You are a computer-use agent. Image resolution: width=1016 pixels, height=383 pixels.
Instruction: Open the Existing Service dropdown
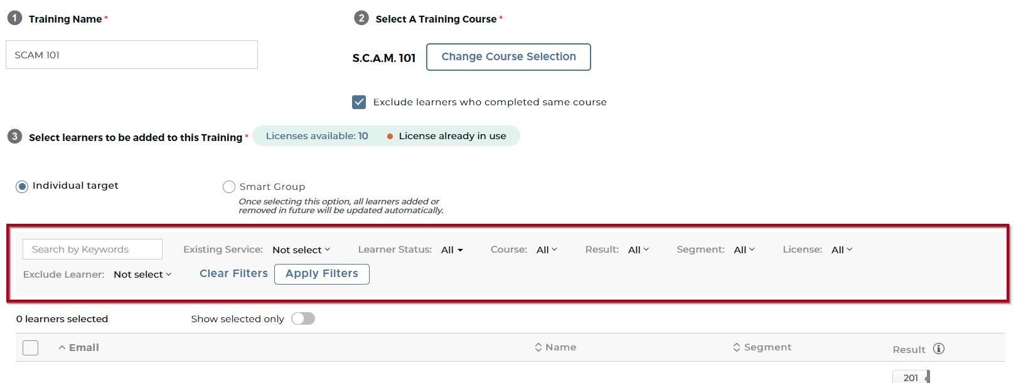coord(301,250)
